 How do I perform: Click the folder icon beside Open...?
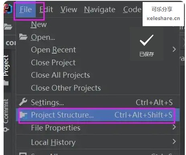23,37
